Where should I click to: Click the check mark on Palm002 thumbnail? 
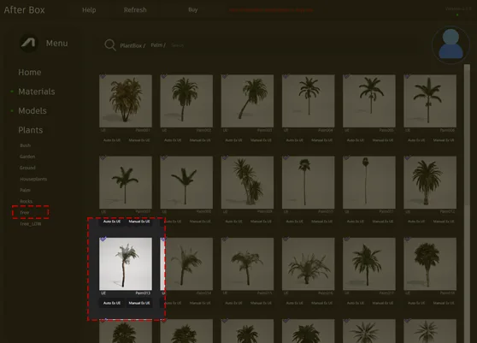[x=163, y=76]
